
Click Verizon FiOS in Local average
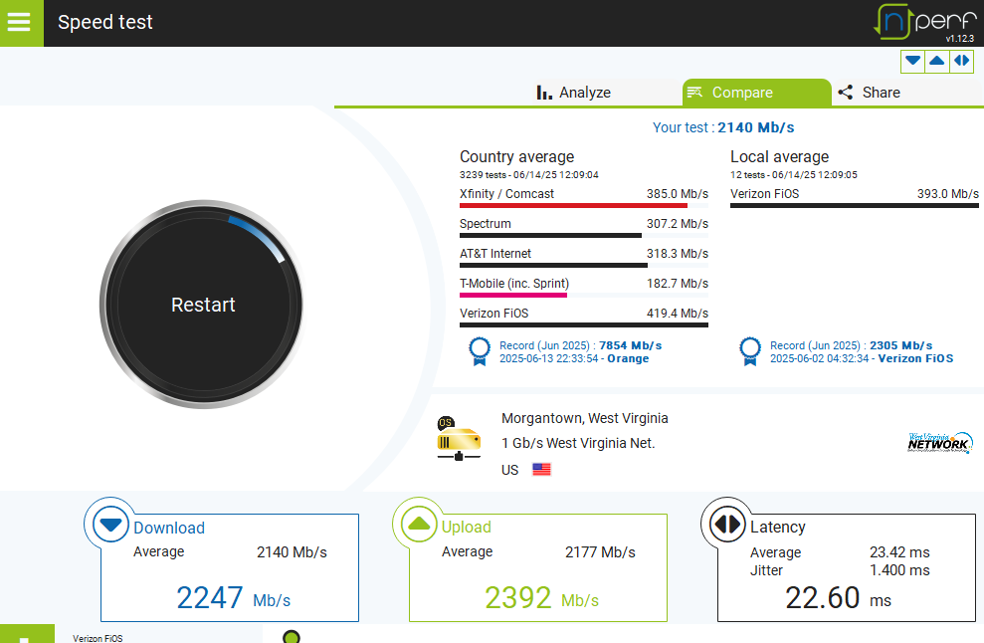[x=854, y=196]
